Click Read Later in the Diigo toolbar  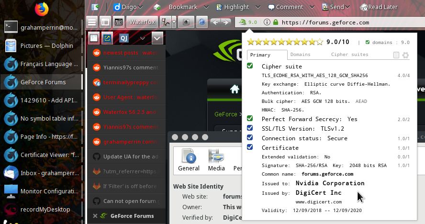[x=379, y=7]
